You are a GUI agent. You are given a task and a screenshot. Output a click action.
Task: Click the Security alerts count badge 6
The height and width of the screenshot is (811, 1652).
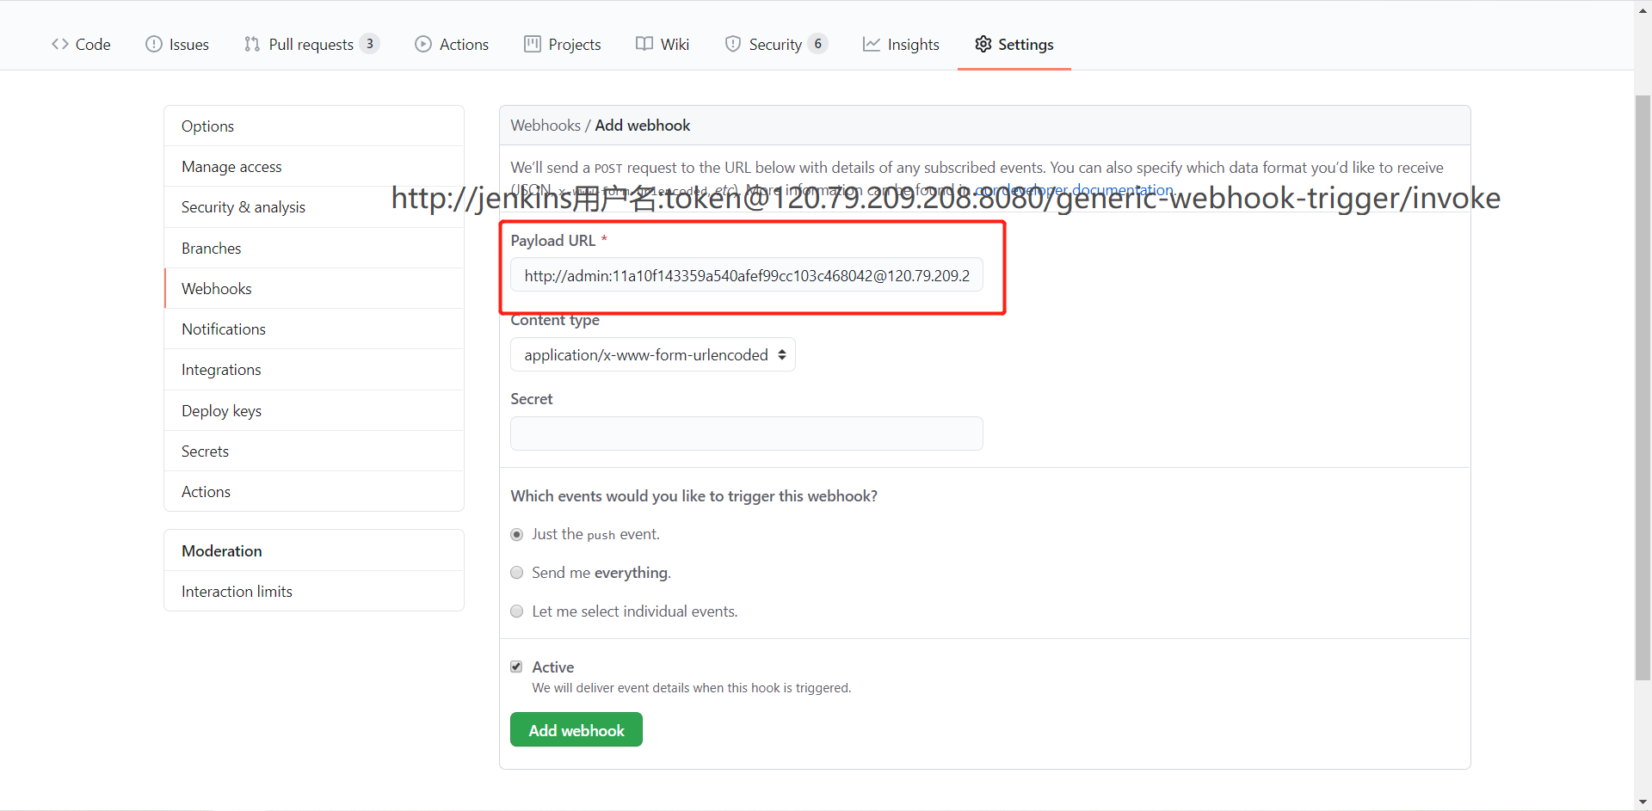(x=818, y=44)
